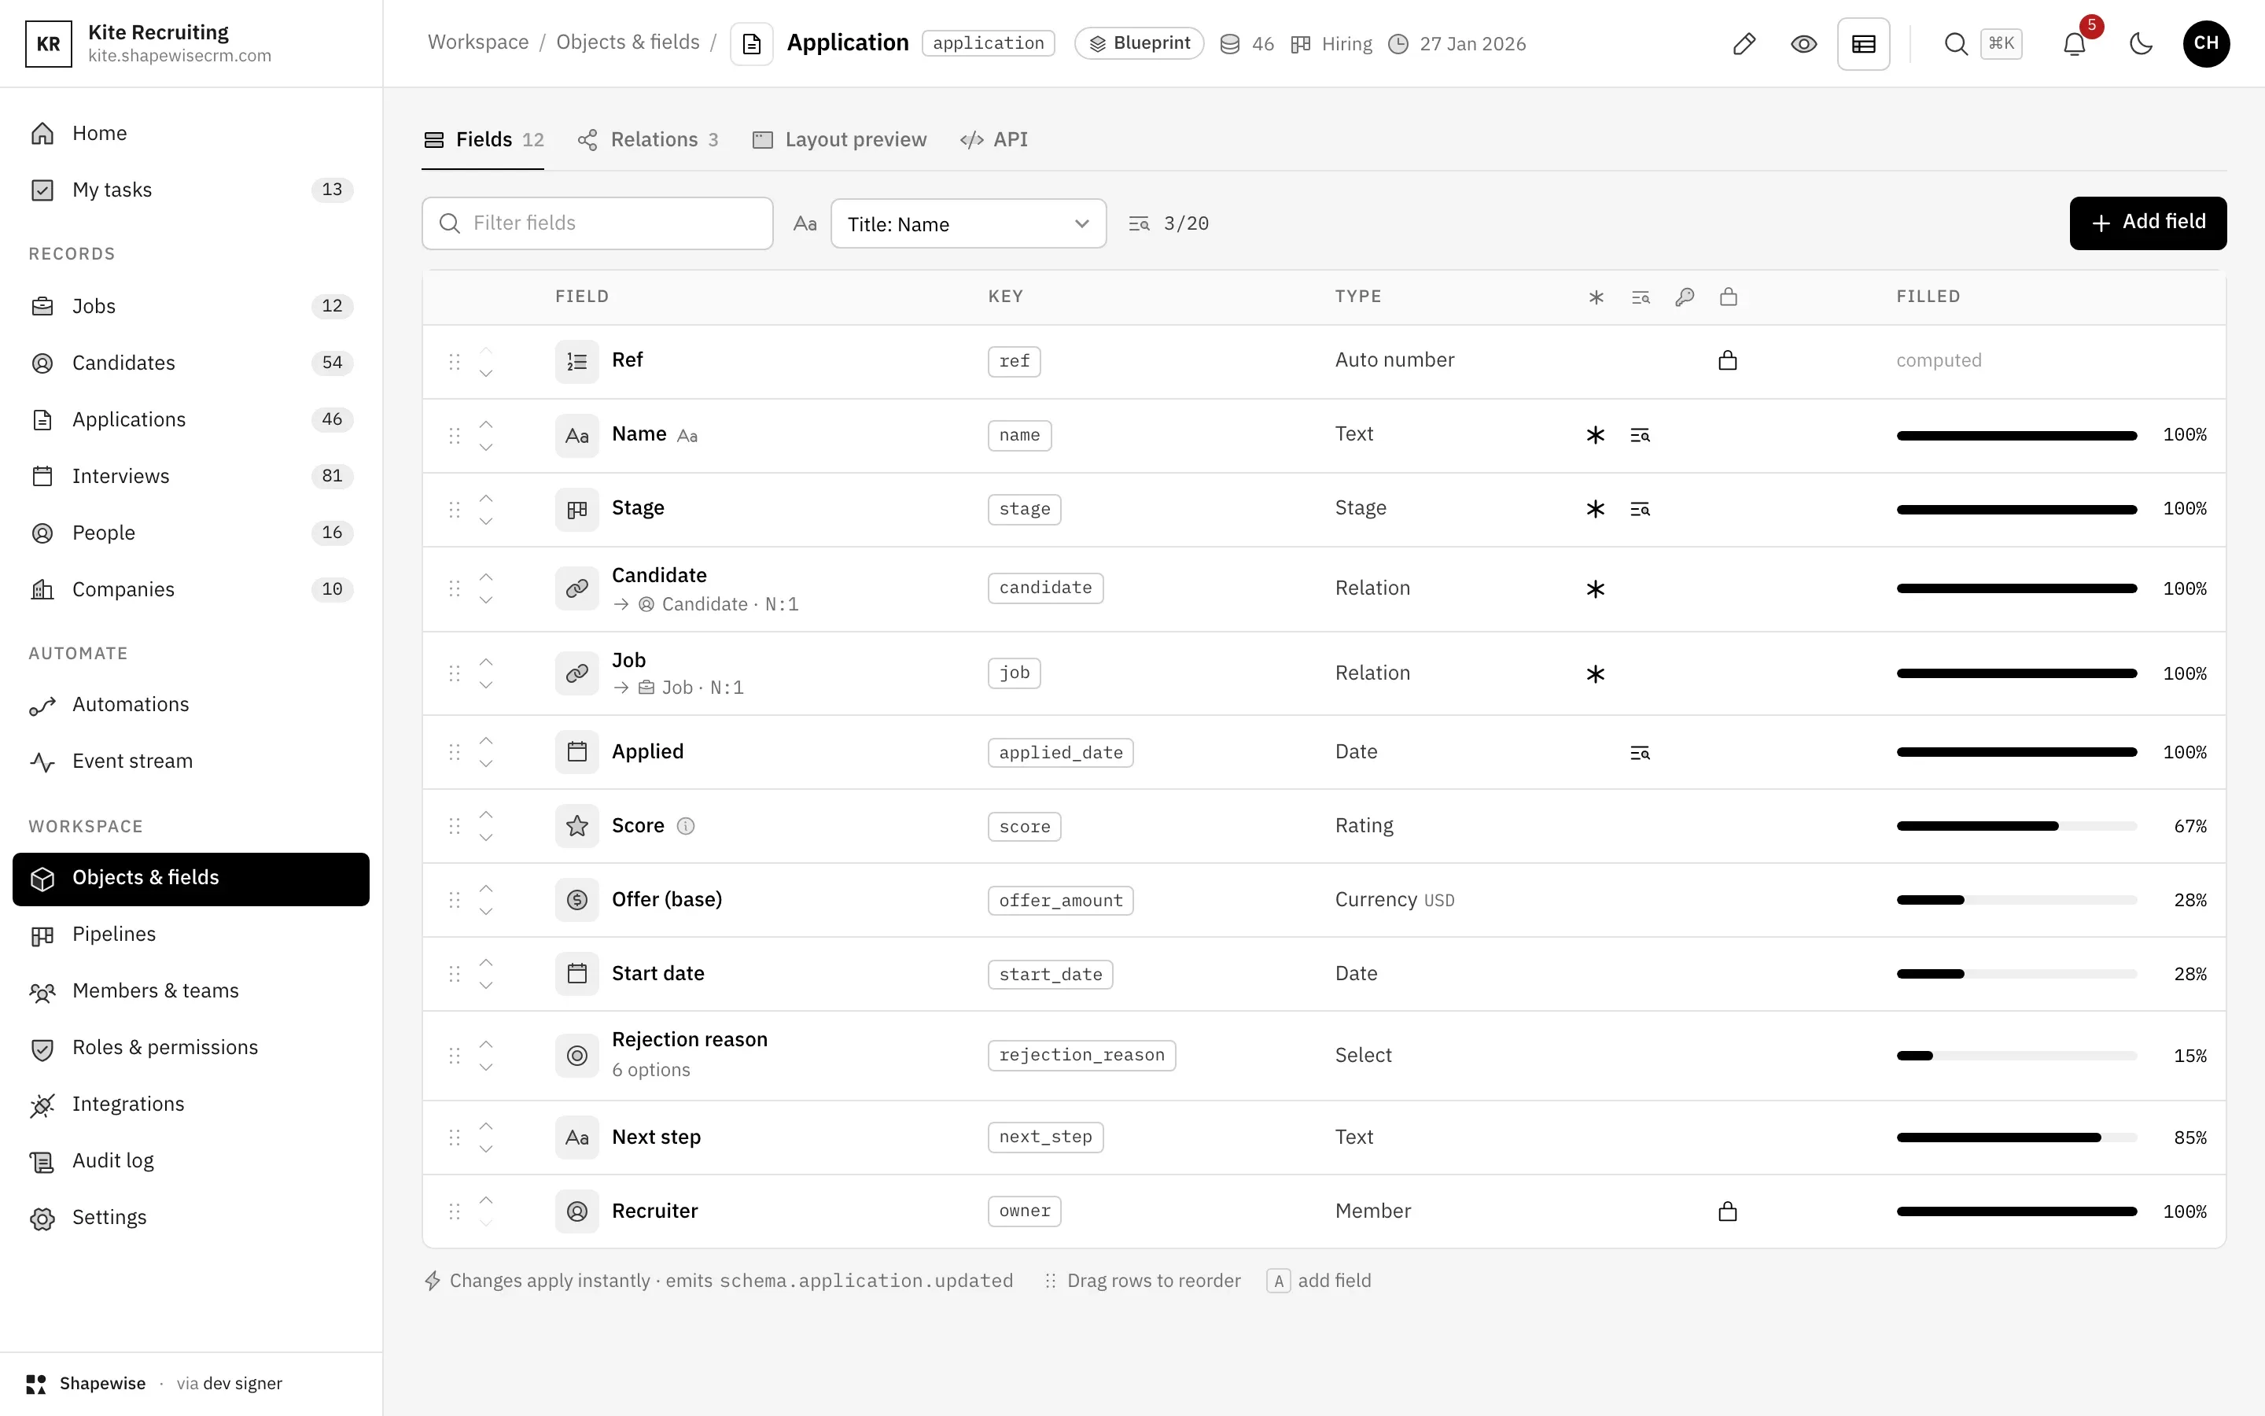Move the Name field down with chevron
2265x1416 pixels.
coord(486,448)
